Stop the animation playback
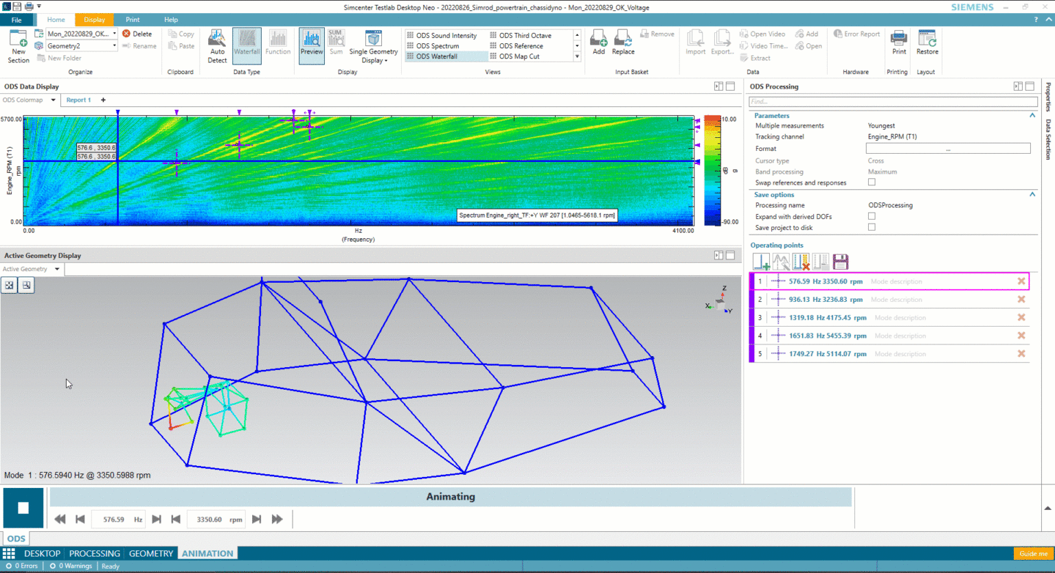The height and width of the screenshot is (573, 1055). [x=23, y=507]
